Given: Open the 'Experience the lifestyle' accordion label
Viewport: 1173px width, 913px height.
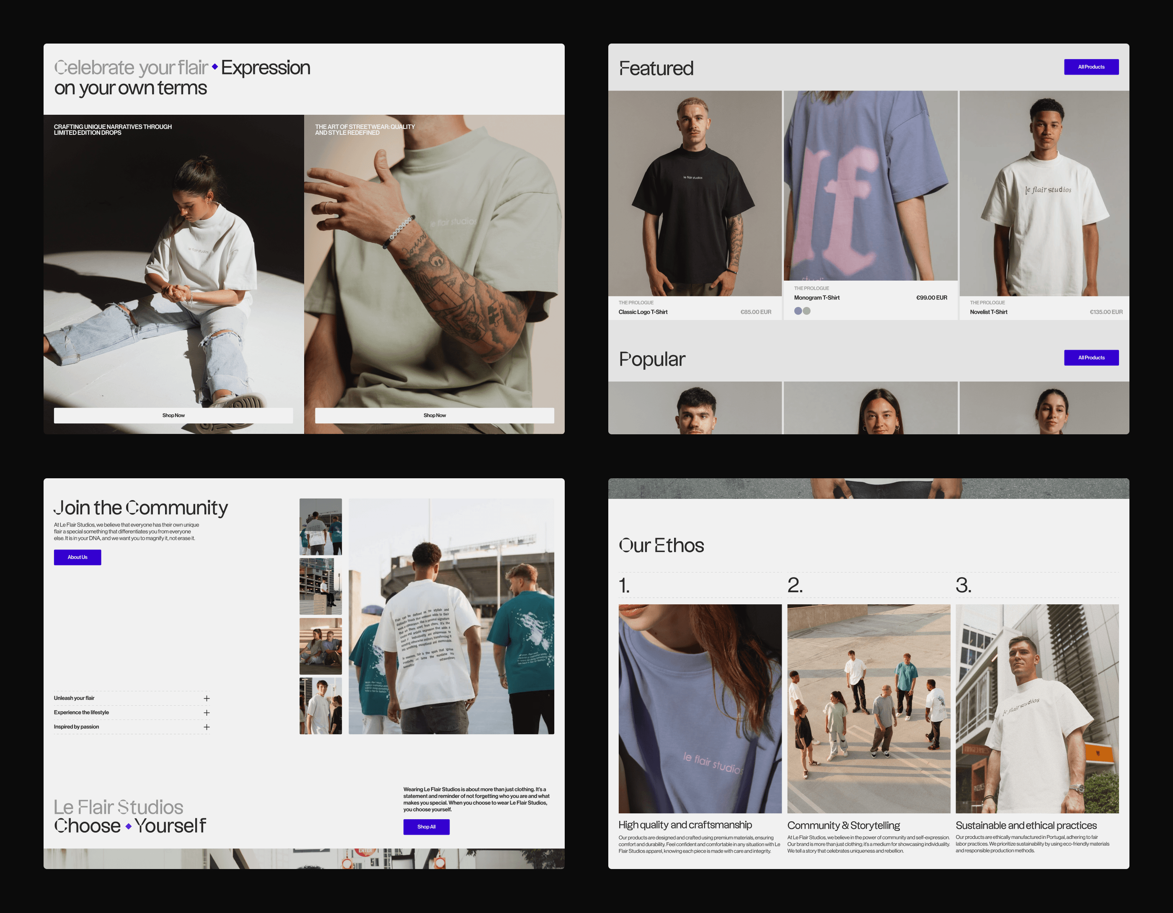Looking at the screenshot, I should pos(81,713).
